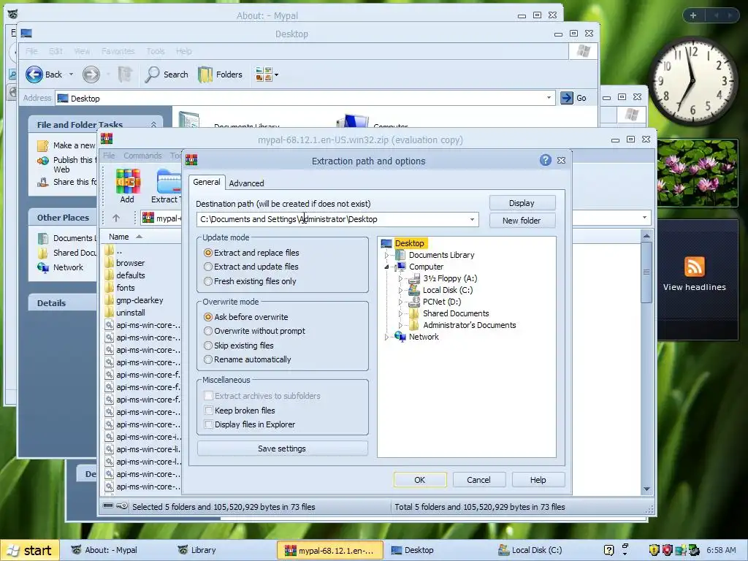Click the help question mark in extraction dialog
Screen dimensions: 748x561
tap(546, 160)
